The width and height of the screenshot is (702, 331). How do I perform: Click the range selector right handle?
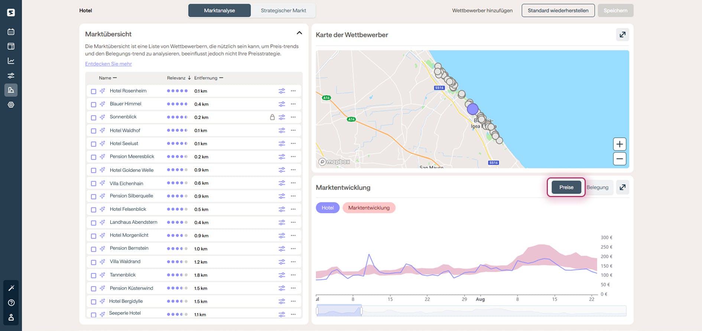click(x=361, y=311)
